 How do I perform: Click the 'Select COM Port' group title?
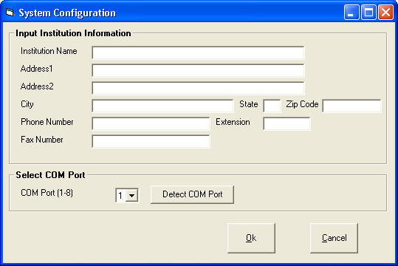50,175
